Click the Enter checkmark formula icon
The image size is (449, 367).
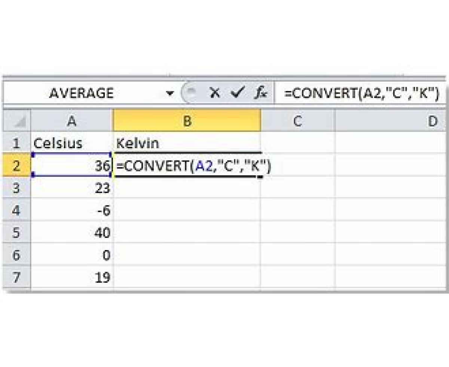[237, 92]
